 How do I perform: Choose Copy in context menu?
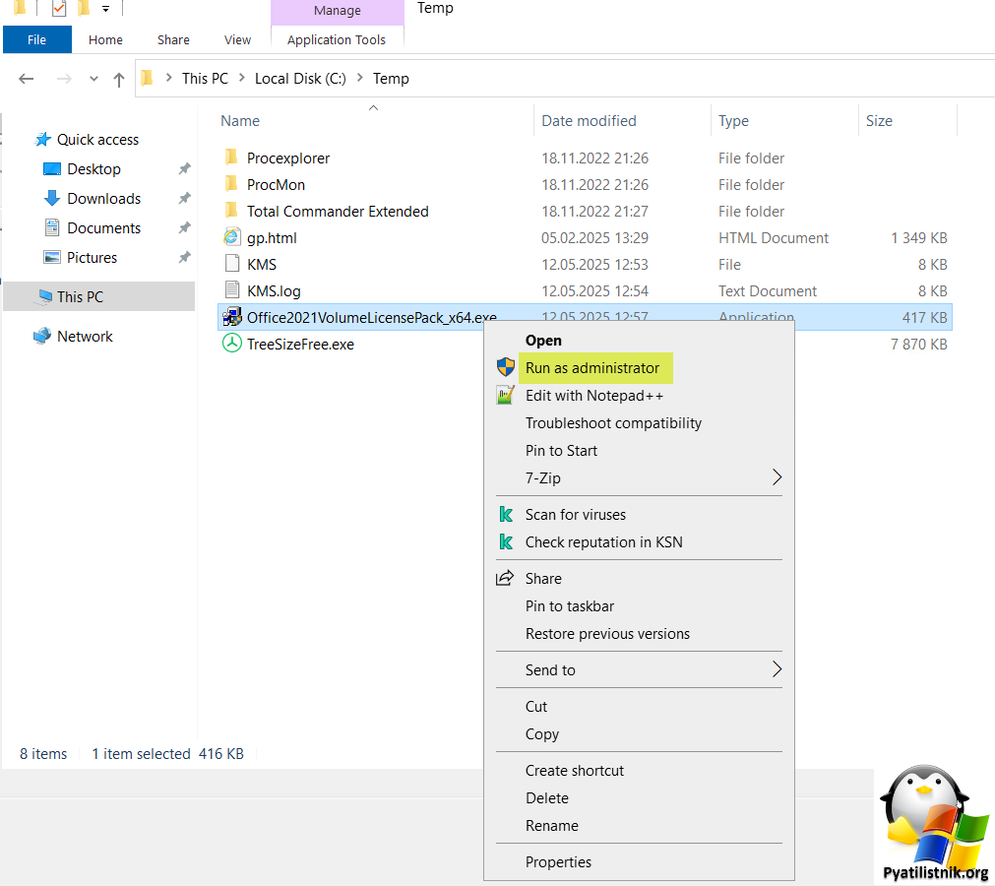tap(639, 733)
